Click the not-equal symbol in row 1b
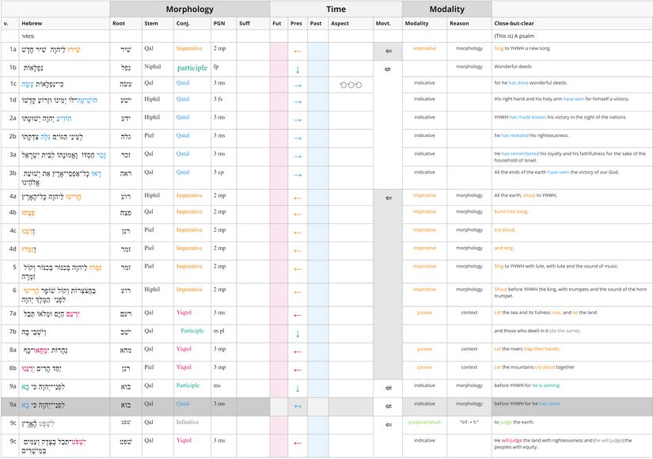This screenshot has width=653, height=459. pos(388,70)
